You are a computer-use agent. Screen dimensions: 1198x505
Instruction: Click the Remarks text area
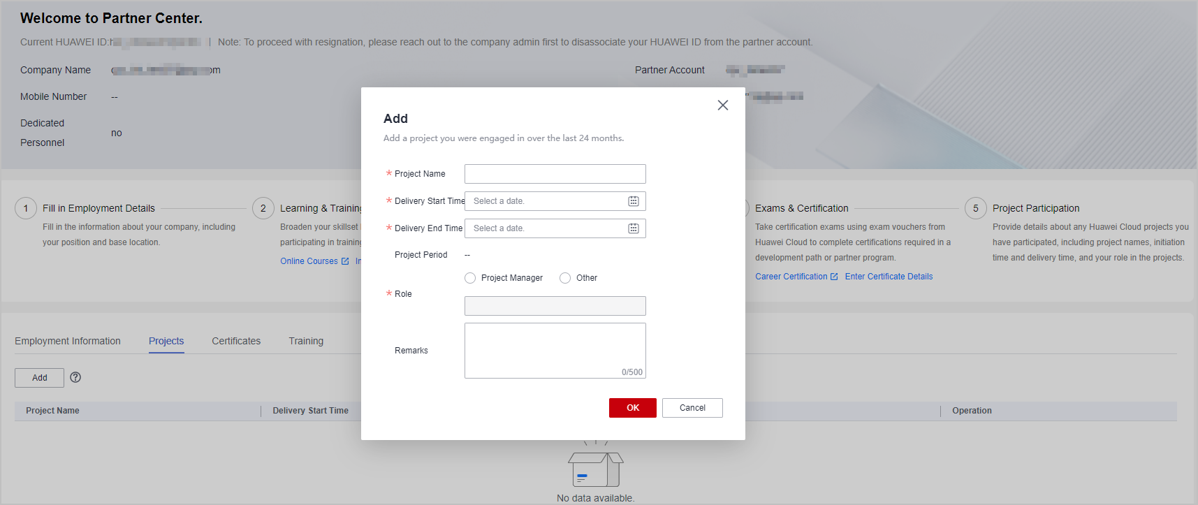click(555, 351)
